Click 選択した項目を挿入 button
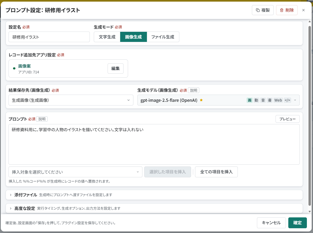The width and height of the screenshot is (313, 233). (x=167, y=172)
